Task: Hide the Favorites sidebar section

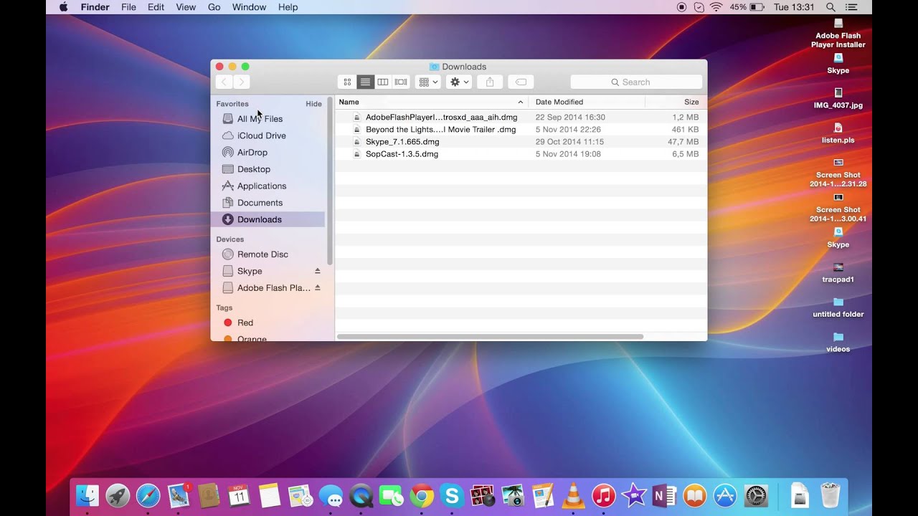Action: [x=313, y=104]
